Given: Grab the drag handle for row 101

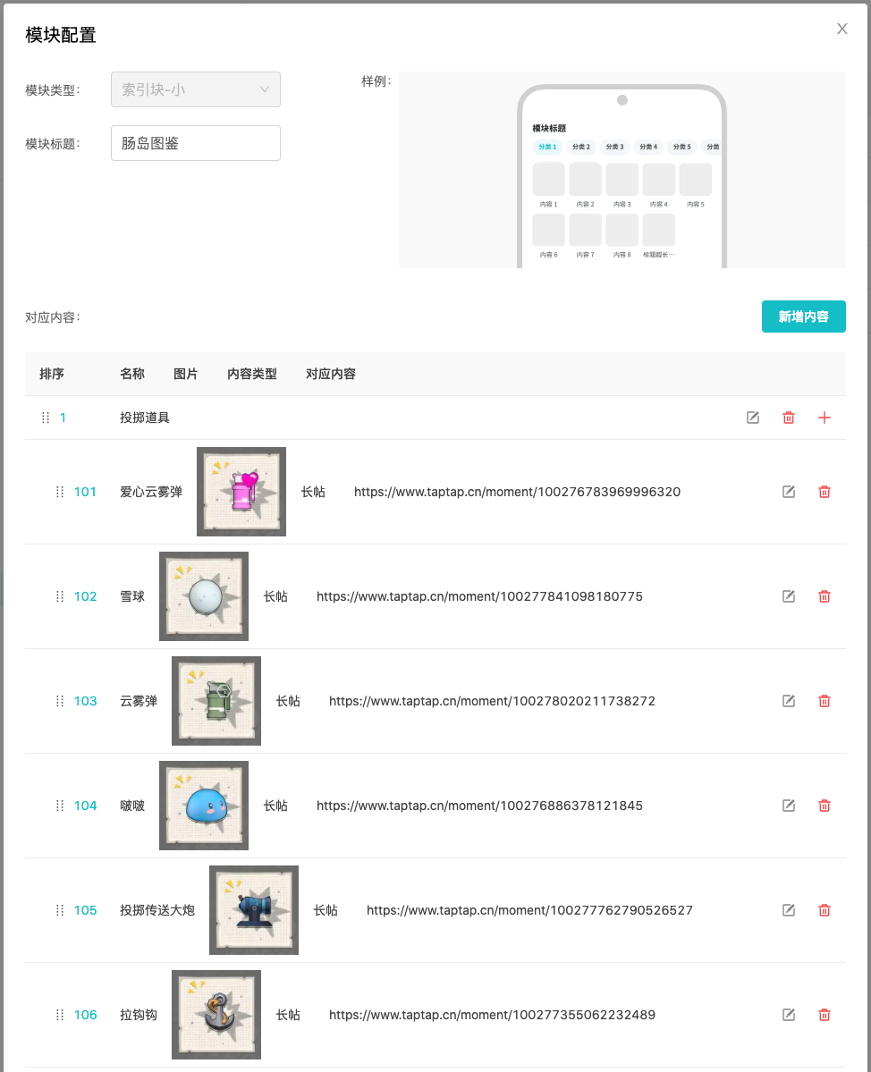Looking at the screenshot, I should click(x=60, y=492).
